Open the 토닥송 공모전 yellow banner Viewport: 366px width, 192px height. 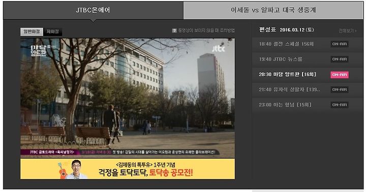click(128, 169)
